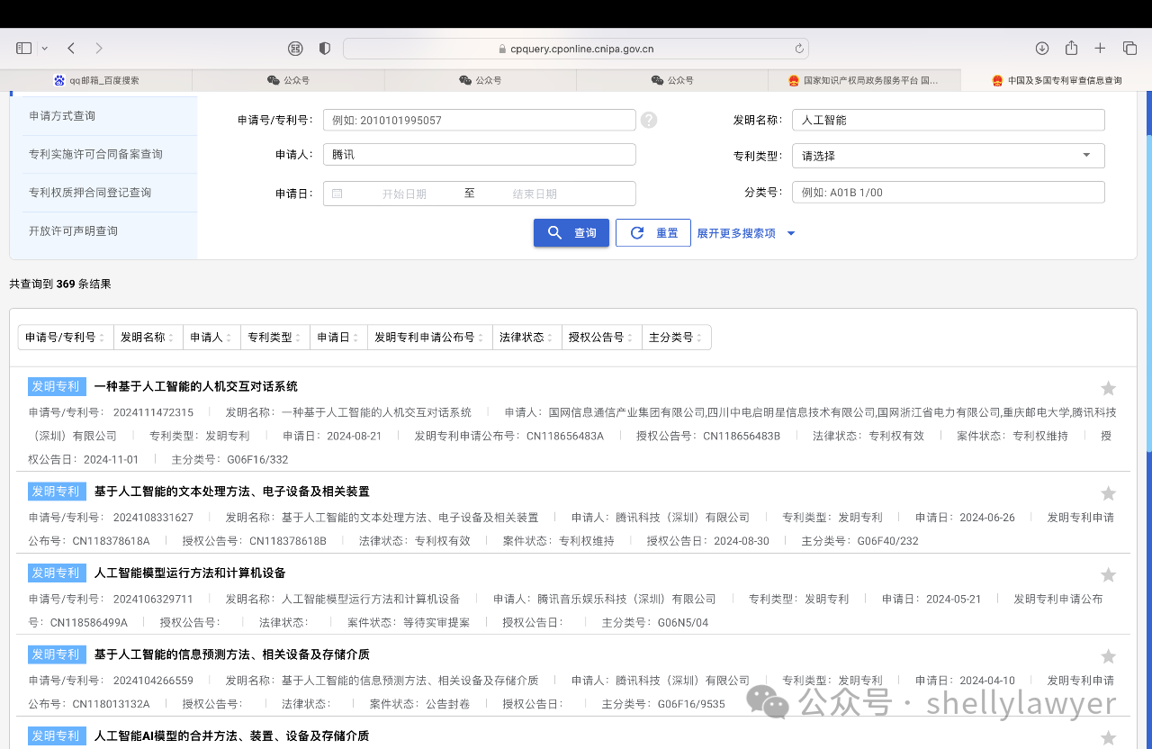Reload page using the address bar refresh icon

(x=799, y=49)
